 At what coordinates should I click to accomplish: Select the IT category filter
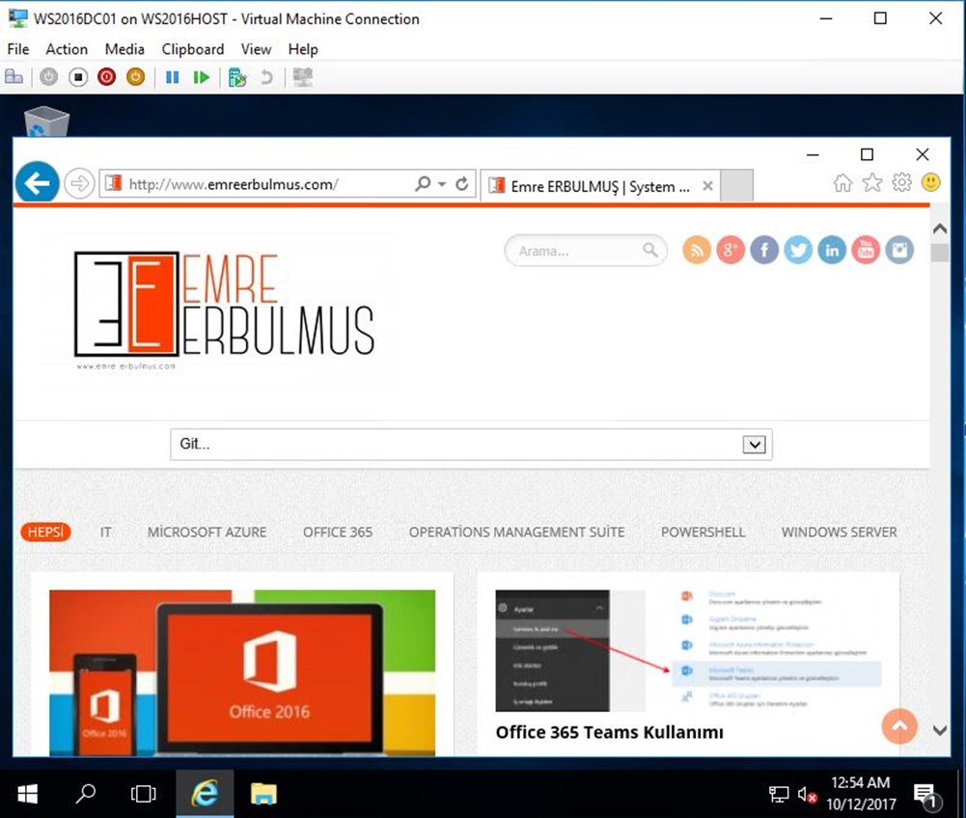pyautogui.click(x=106, y=532)
